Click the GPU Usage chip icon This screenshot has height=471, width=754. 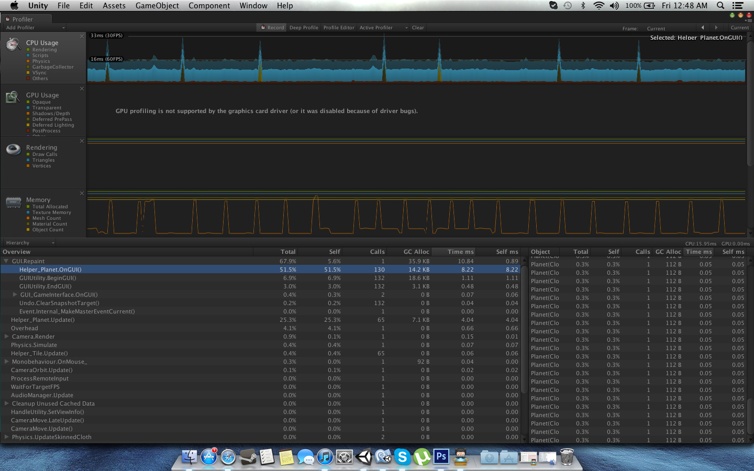coord(13,97)
